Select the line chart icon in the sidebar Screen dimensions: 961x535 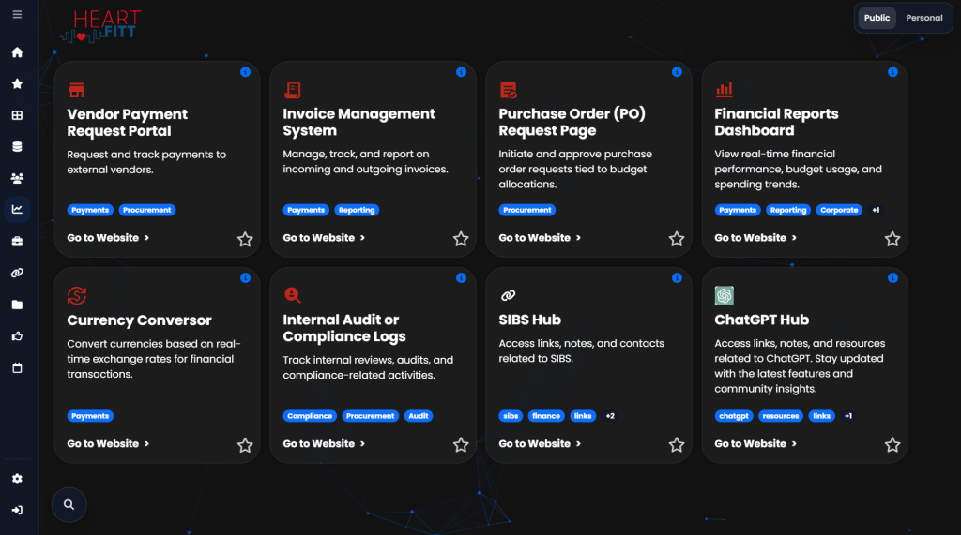(17, 209)
